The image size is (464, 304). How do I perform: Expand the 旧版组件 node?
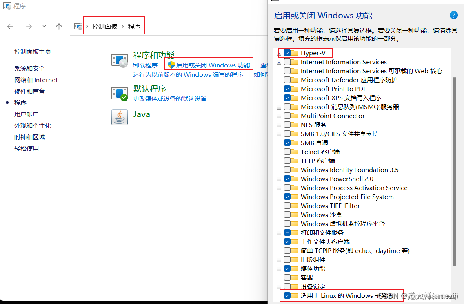[x=279, y=260]
